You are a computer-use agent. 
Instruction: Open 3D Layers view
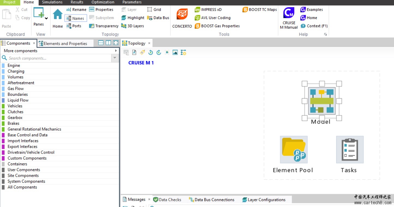(133, 26)
